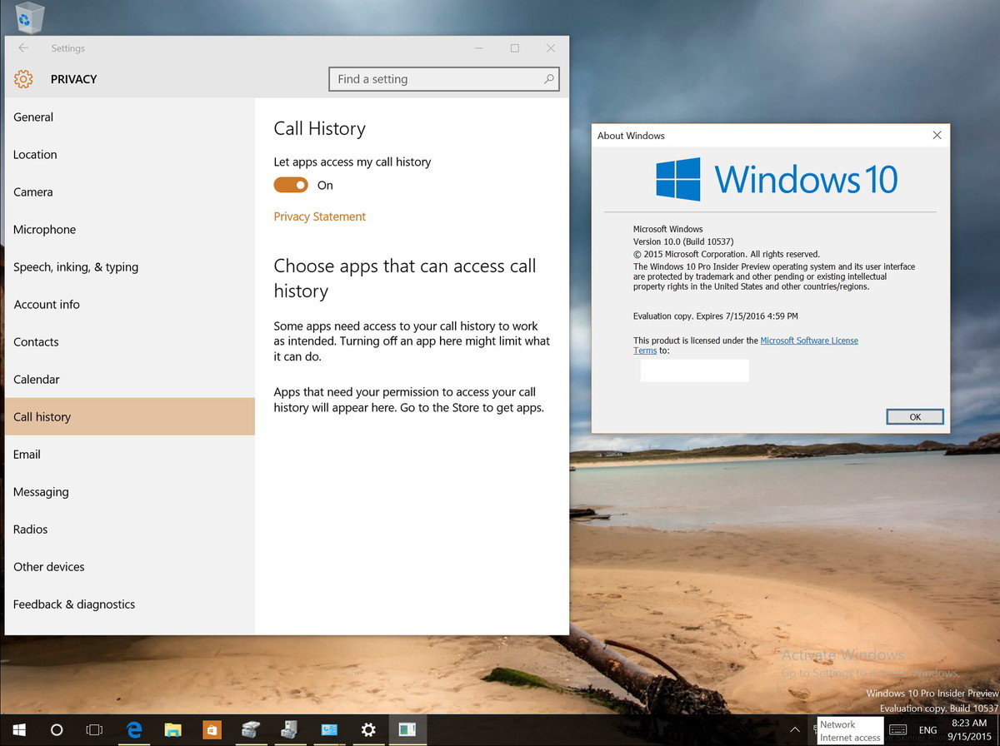The height and width of the screenshot is (746, 1000).
Task: Open the Calendar privacy section
Action: pyautogui.click(x=130, y=380)
